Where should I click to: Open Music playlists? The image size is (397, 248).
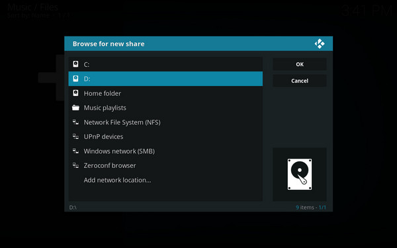[x=165, y=108]
